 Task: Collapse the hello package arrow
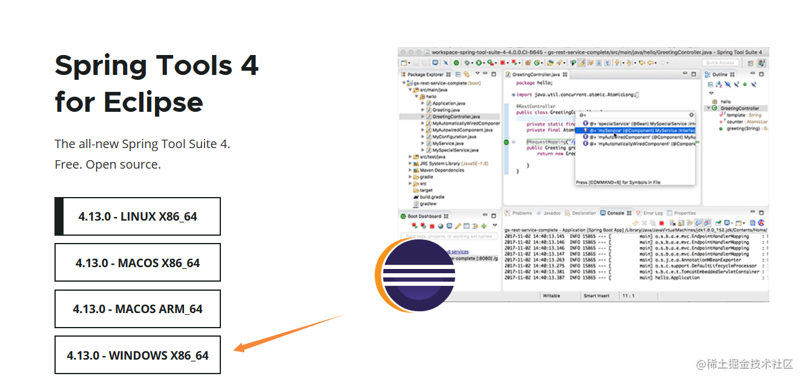pyautogui.click(x=416, y=96)
